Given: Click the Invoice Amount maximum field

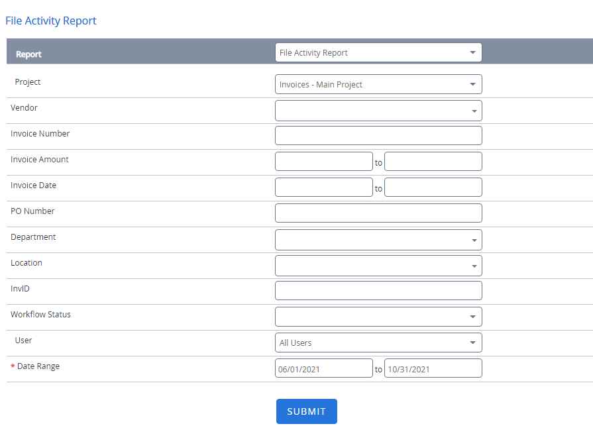Looking at the screenshot, I should pos(433,162).
